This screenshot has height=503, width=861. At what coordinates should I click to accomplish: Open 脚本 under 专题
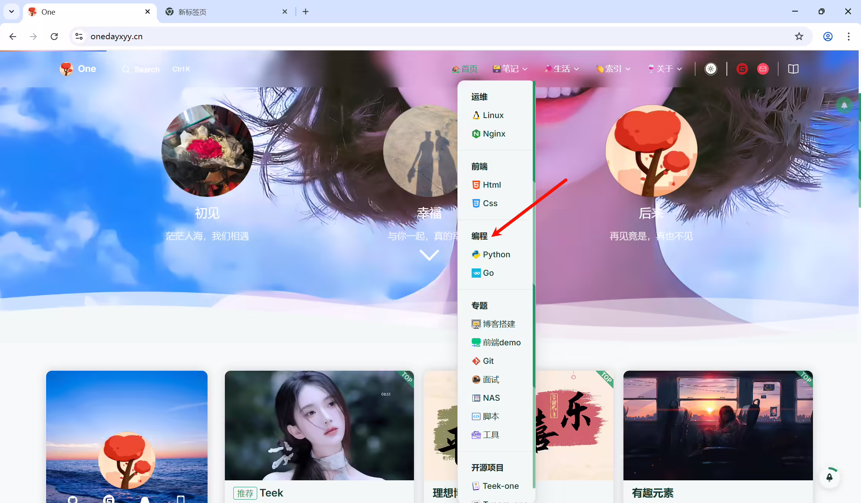(x=485, y=416)
